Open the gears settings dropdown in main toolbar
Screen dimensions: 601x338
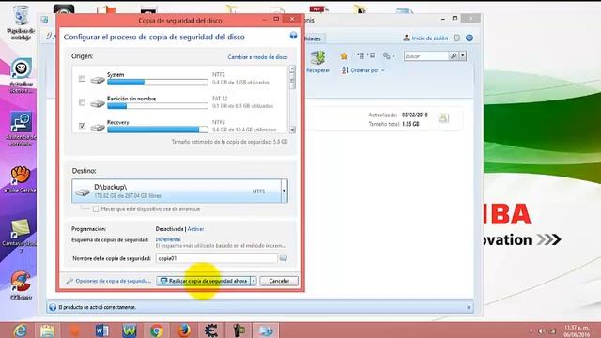(x=388, y=56)
